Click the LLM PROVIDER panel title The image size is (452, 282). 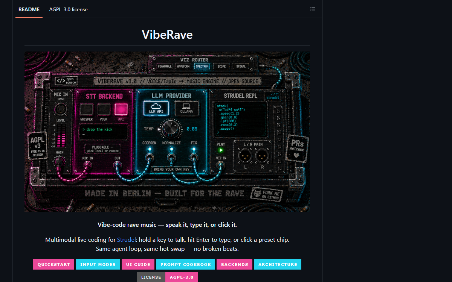(171, 96)
